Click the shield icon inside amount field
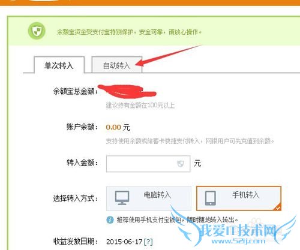 (181, 164)
